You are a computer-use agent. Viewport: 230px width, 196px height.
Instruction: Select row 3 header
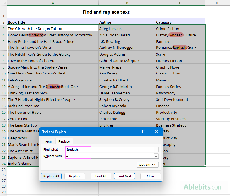tap(4, 29)
